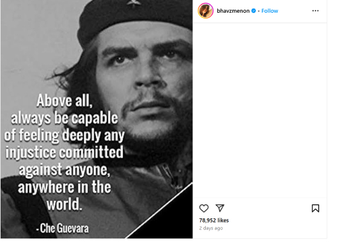363x242 pixels.
Task: Click the blue verified badge
Action: tap(254, 11)
